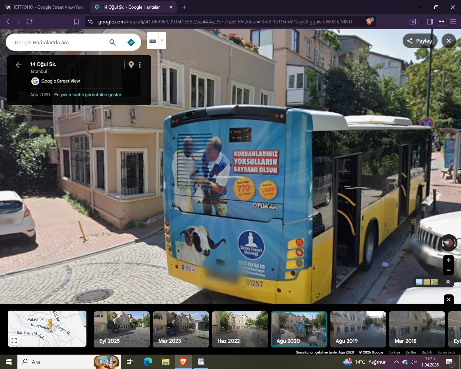Open Brave Shields lion icon in address bar
This screenshot has height=369, width=461.
click(x=369, y=22)
